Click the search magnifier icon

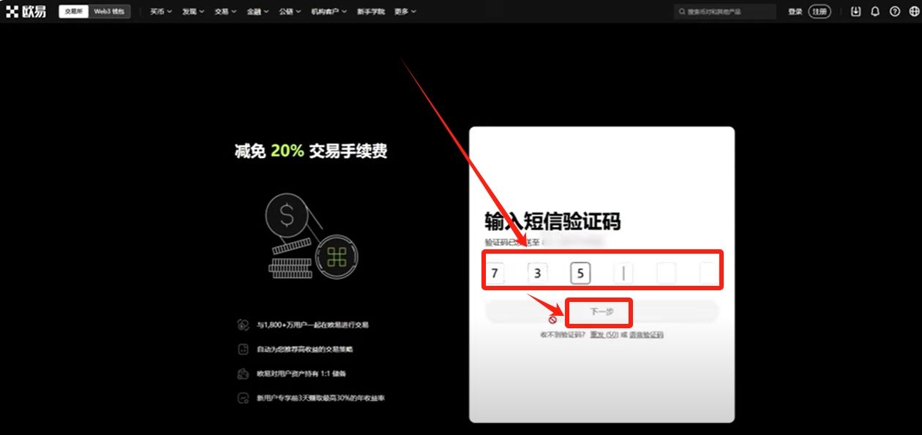coord(683,12)
